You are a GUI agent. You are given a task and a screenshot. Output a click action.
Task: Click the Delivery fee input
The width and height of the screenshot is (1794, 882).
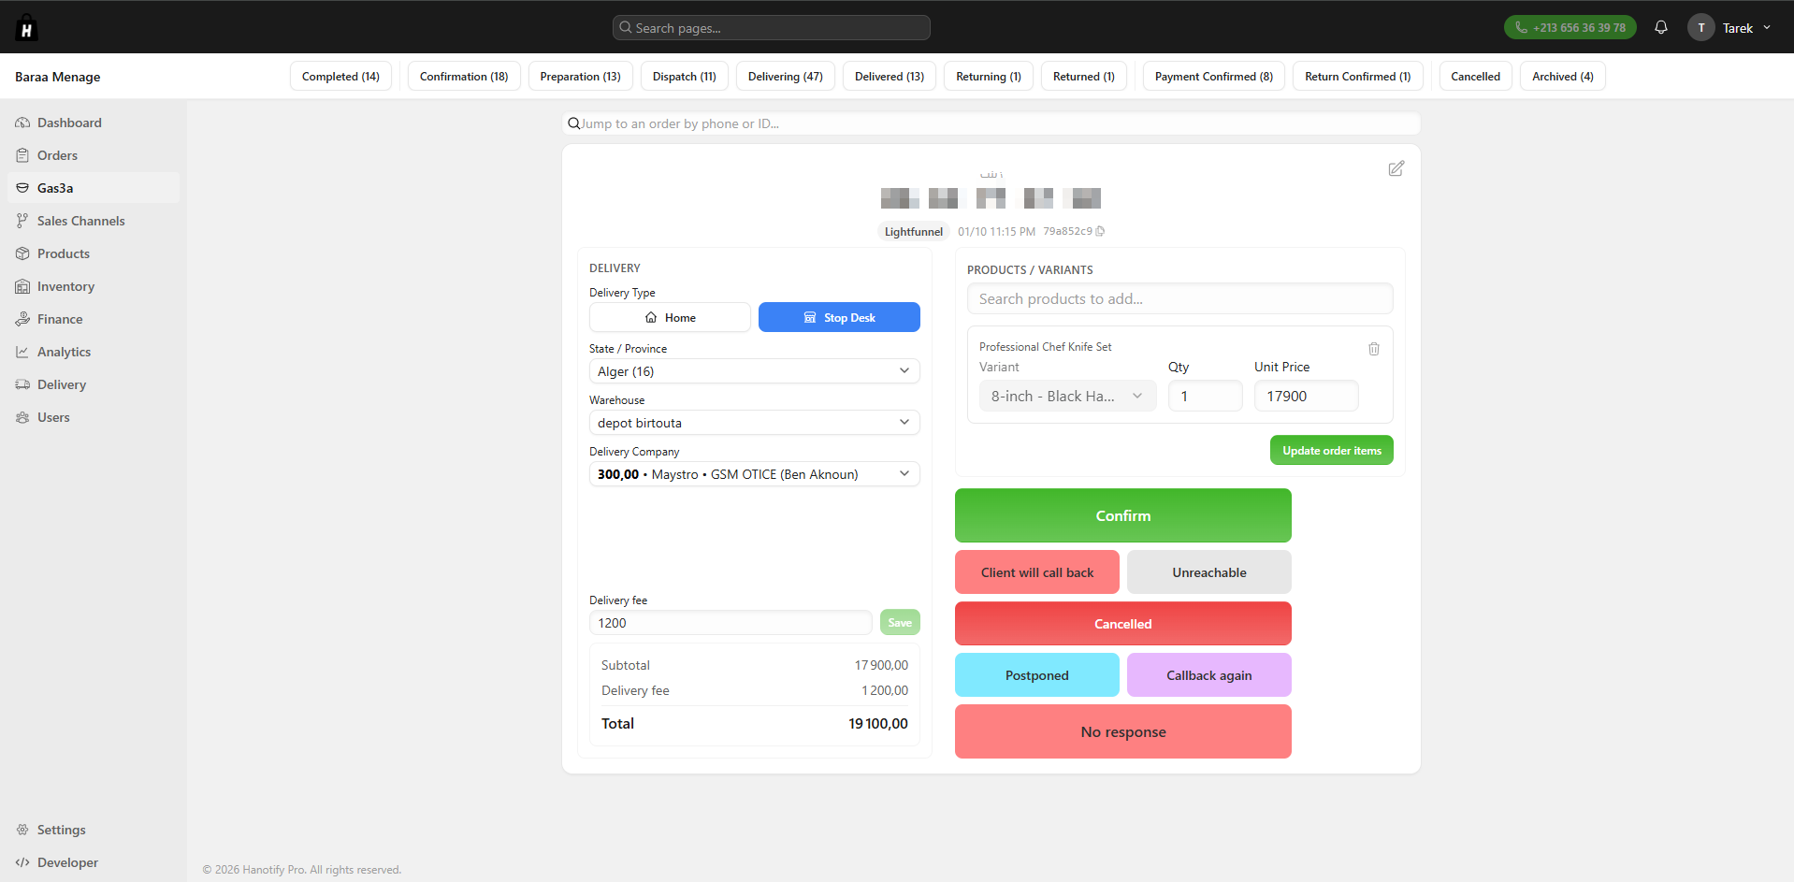tap(731, 623)
